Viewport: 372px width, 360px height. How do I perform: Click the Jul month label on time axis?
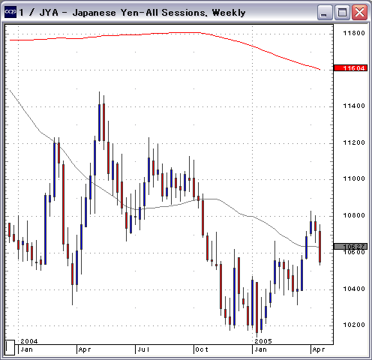[143, 349]
